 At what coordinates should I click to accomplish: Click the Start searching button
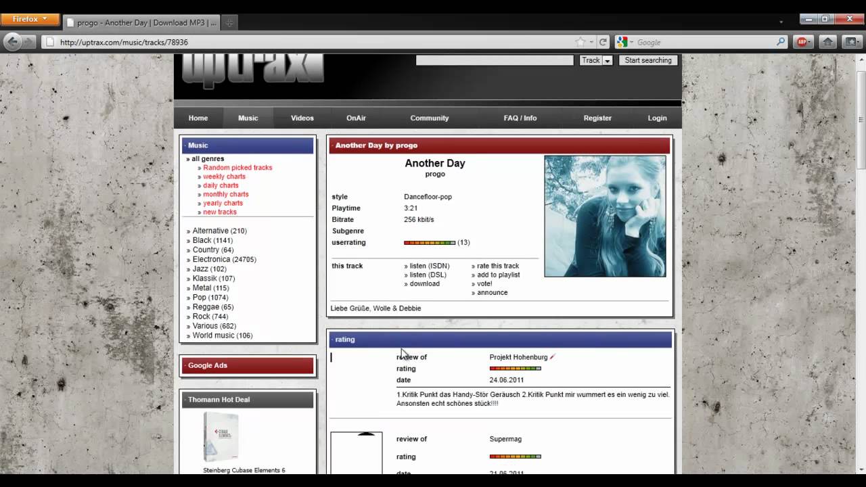point(648,60)
